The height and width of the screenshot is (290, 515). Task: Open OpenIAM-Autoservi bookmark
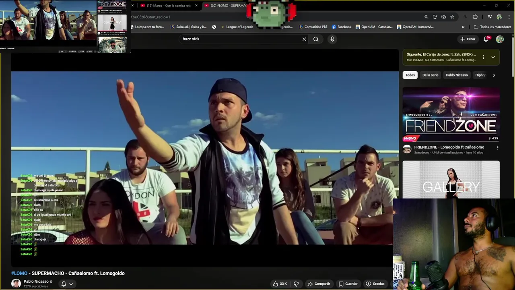tap(415, 27)
